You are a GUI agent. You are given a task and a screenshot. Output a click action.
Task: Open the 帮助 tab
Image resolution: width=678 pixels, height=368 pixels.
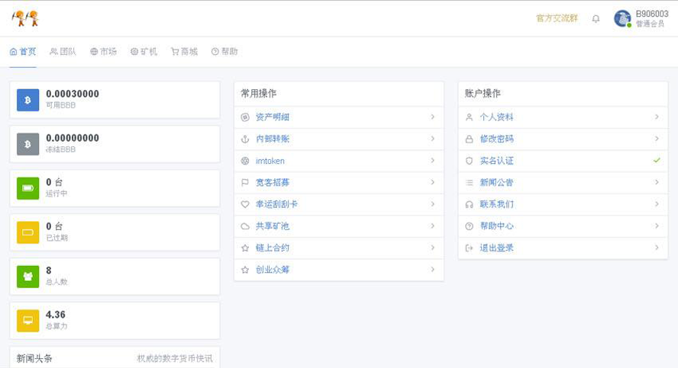click(224, 51)
